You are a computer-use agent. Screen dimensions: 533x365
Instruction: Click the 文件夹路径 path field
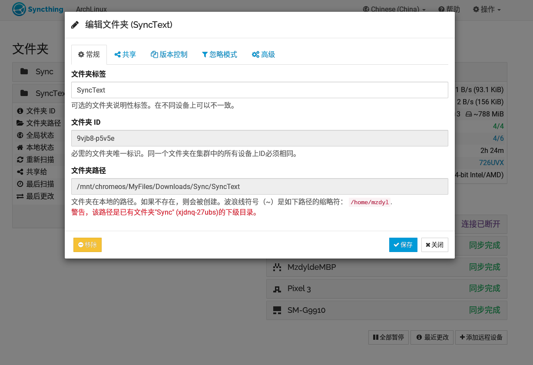(x=260, y=186)
